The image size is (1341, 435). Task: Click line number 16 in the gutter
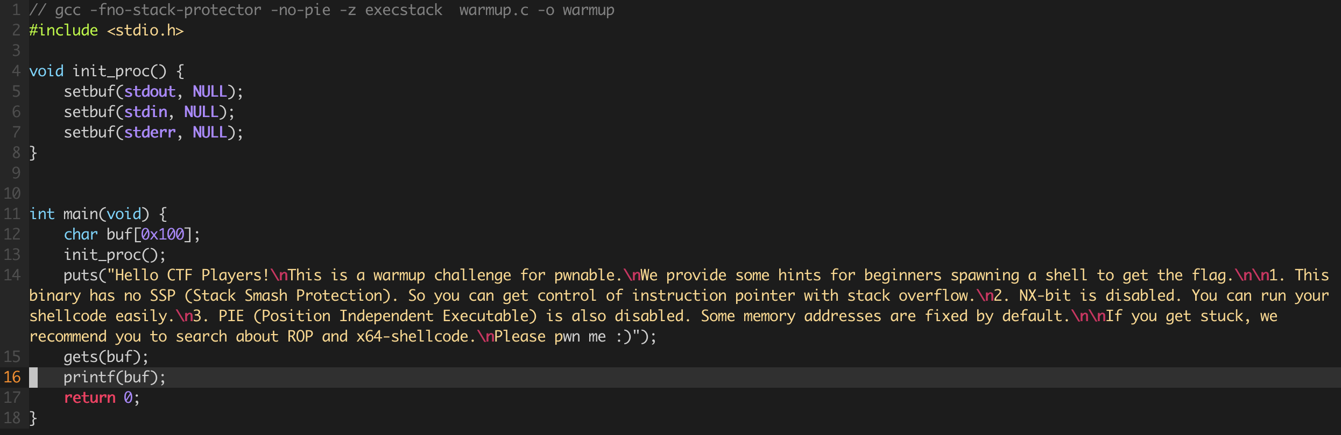tap(12, 378)
